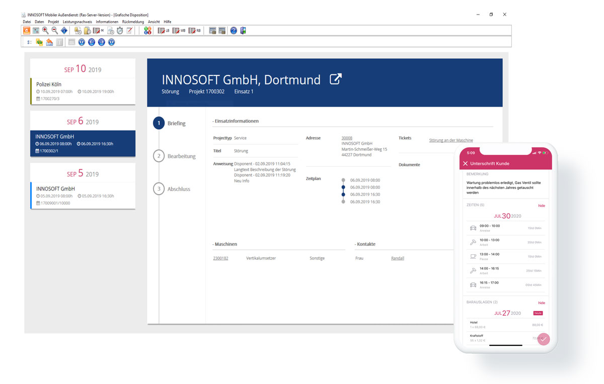Image resolution: width=604 pixels, height=384 pixels.
Task: Open machine link 2300182
Action: point(220,258)
